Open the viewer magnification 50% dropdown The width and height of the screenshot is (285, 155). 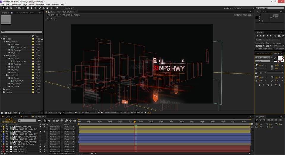coord(52,112)
